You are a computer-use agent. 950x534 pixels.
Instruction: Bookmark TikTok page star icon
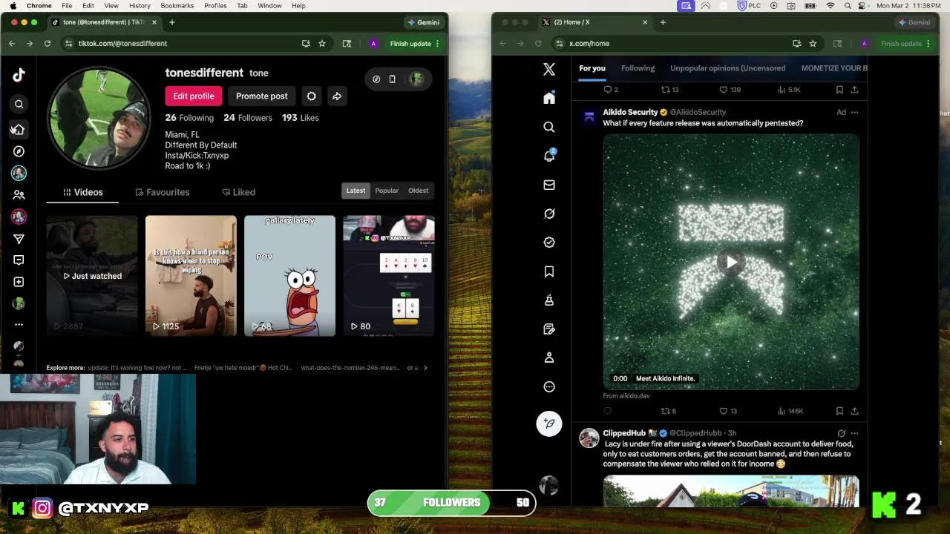click(322, 44)
